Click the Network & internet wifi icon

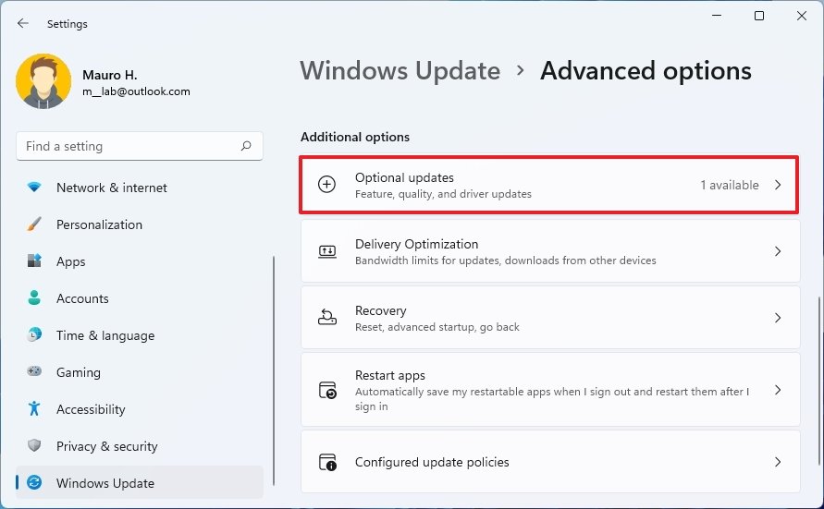click(x=34, y=187)
